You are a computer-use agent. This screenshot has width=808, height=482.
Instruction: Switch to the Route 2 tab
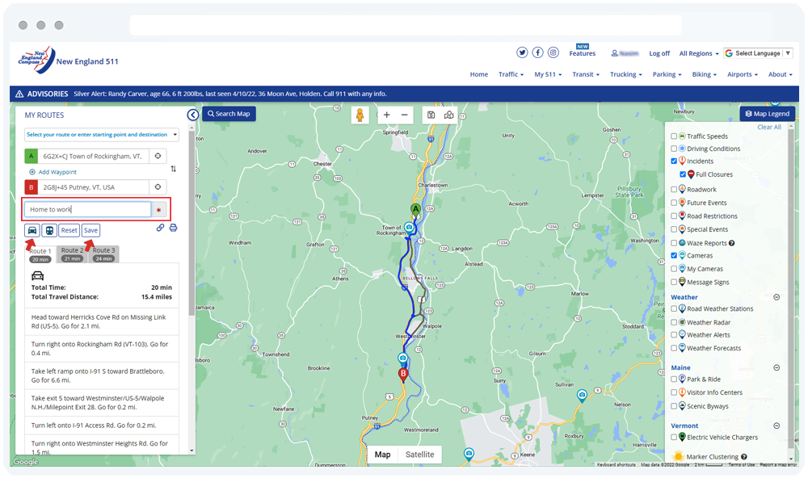pyautogui.click(x=72, y=254)
